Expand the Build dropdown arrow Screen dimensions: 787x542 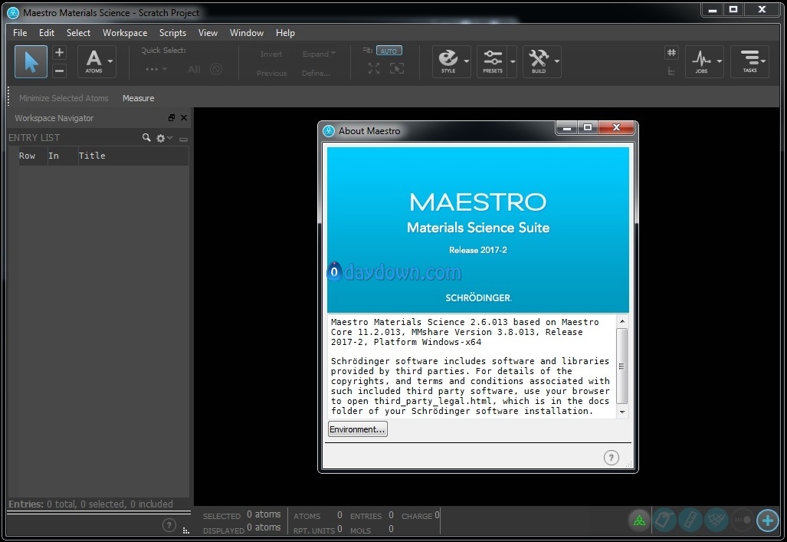(556, 61)
